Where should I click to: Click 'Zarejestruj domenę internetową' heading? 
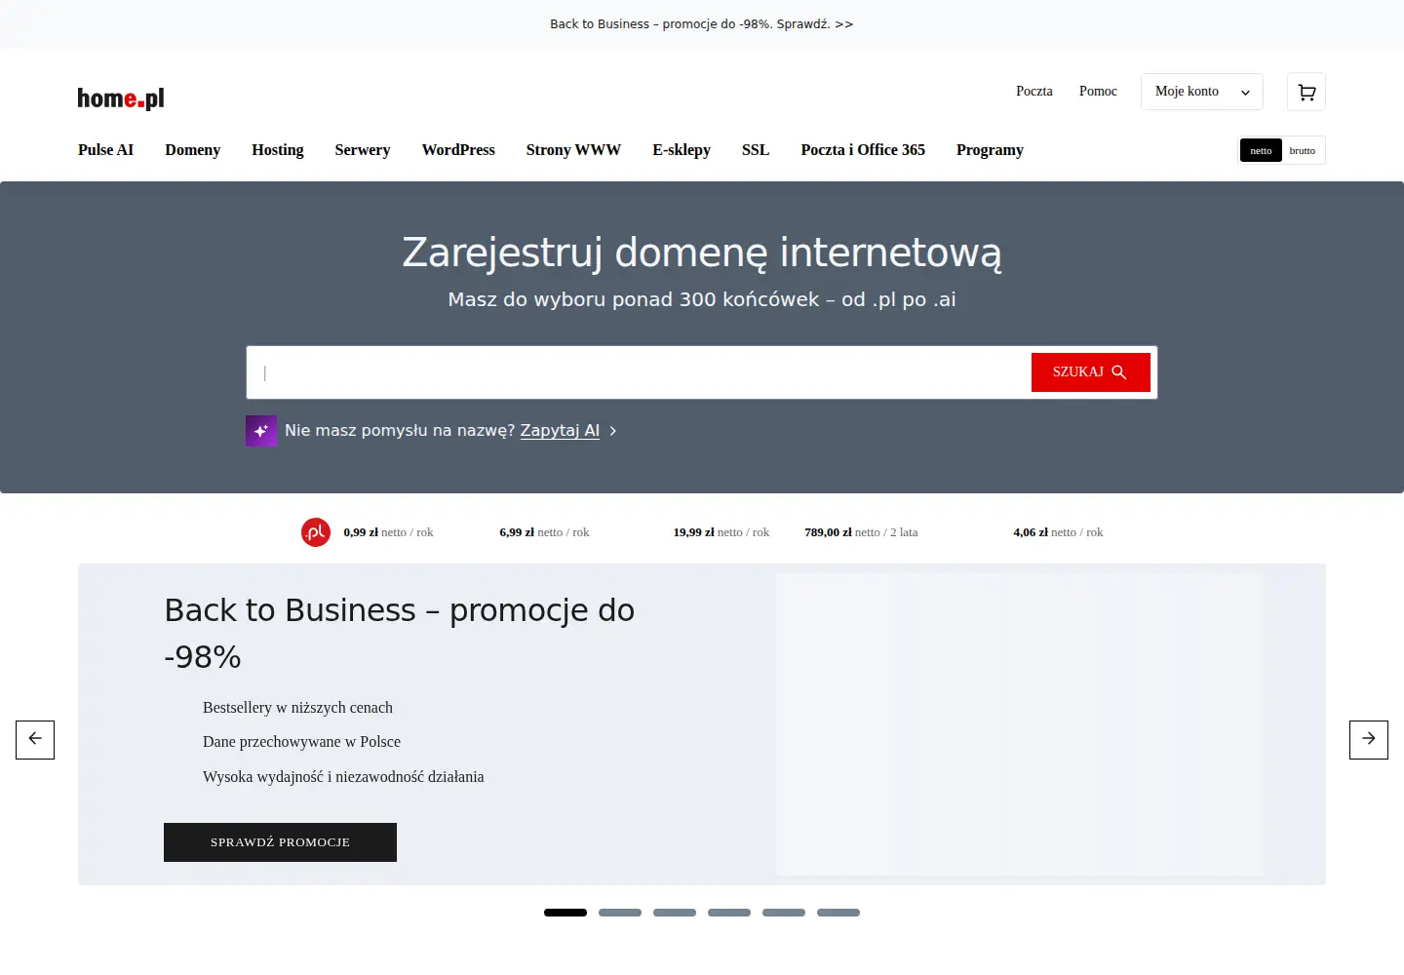point(702,253)
